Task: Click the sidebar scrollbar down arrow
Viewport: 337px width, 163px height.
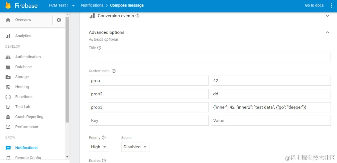Action: click(67, 157)
